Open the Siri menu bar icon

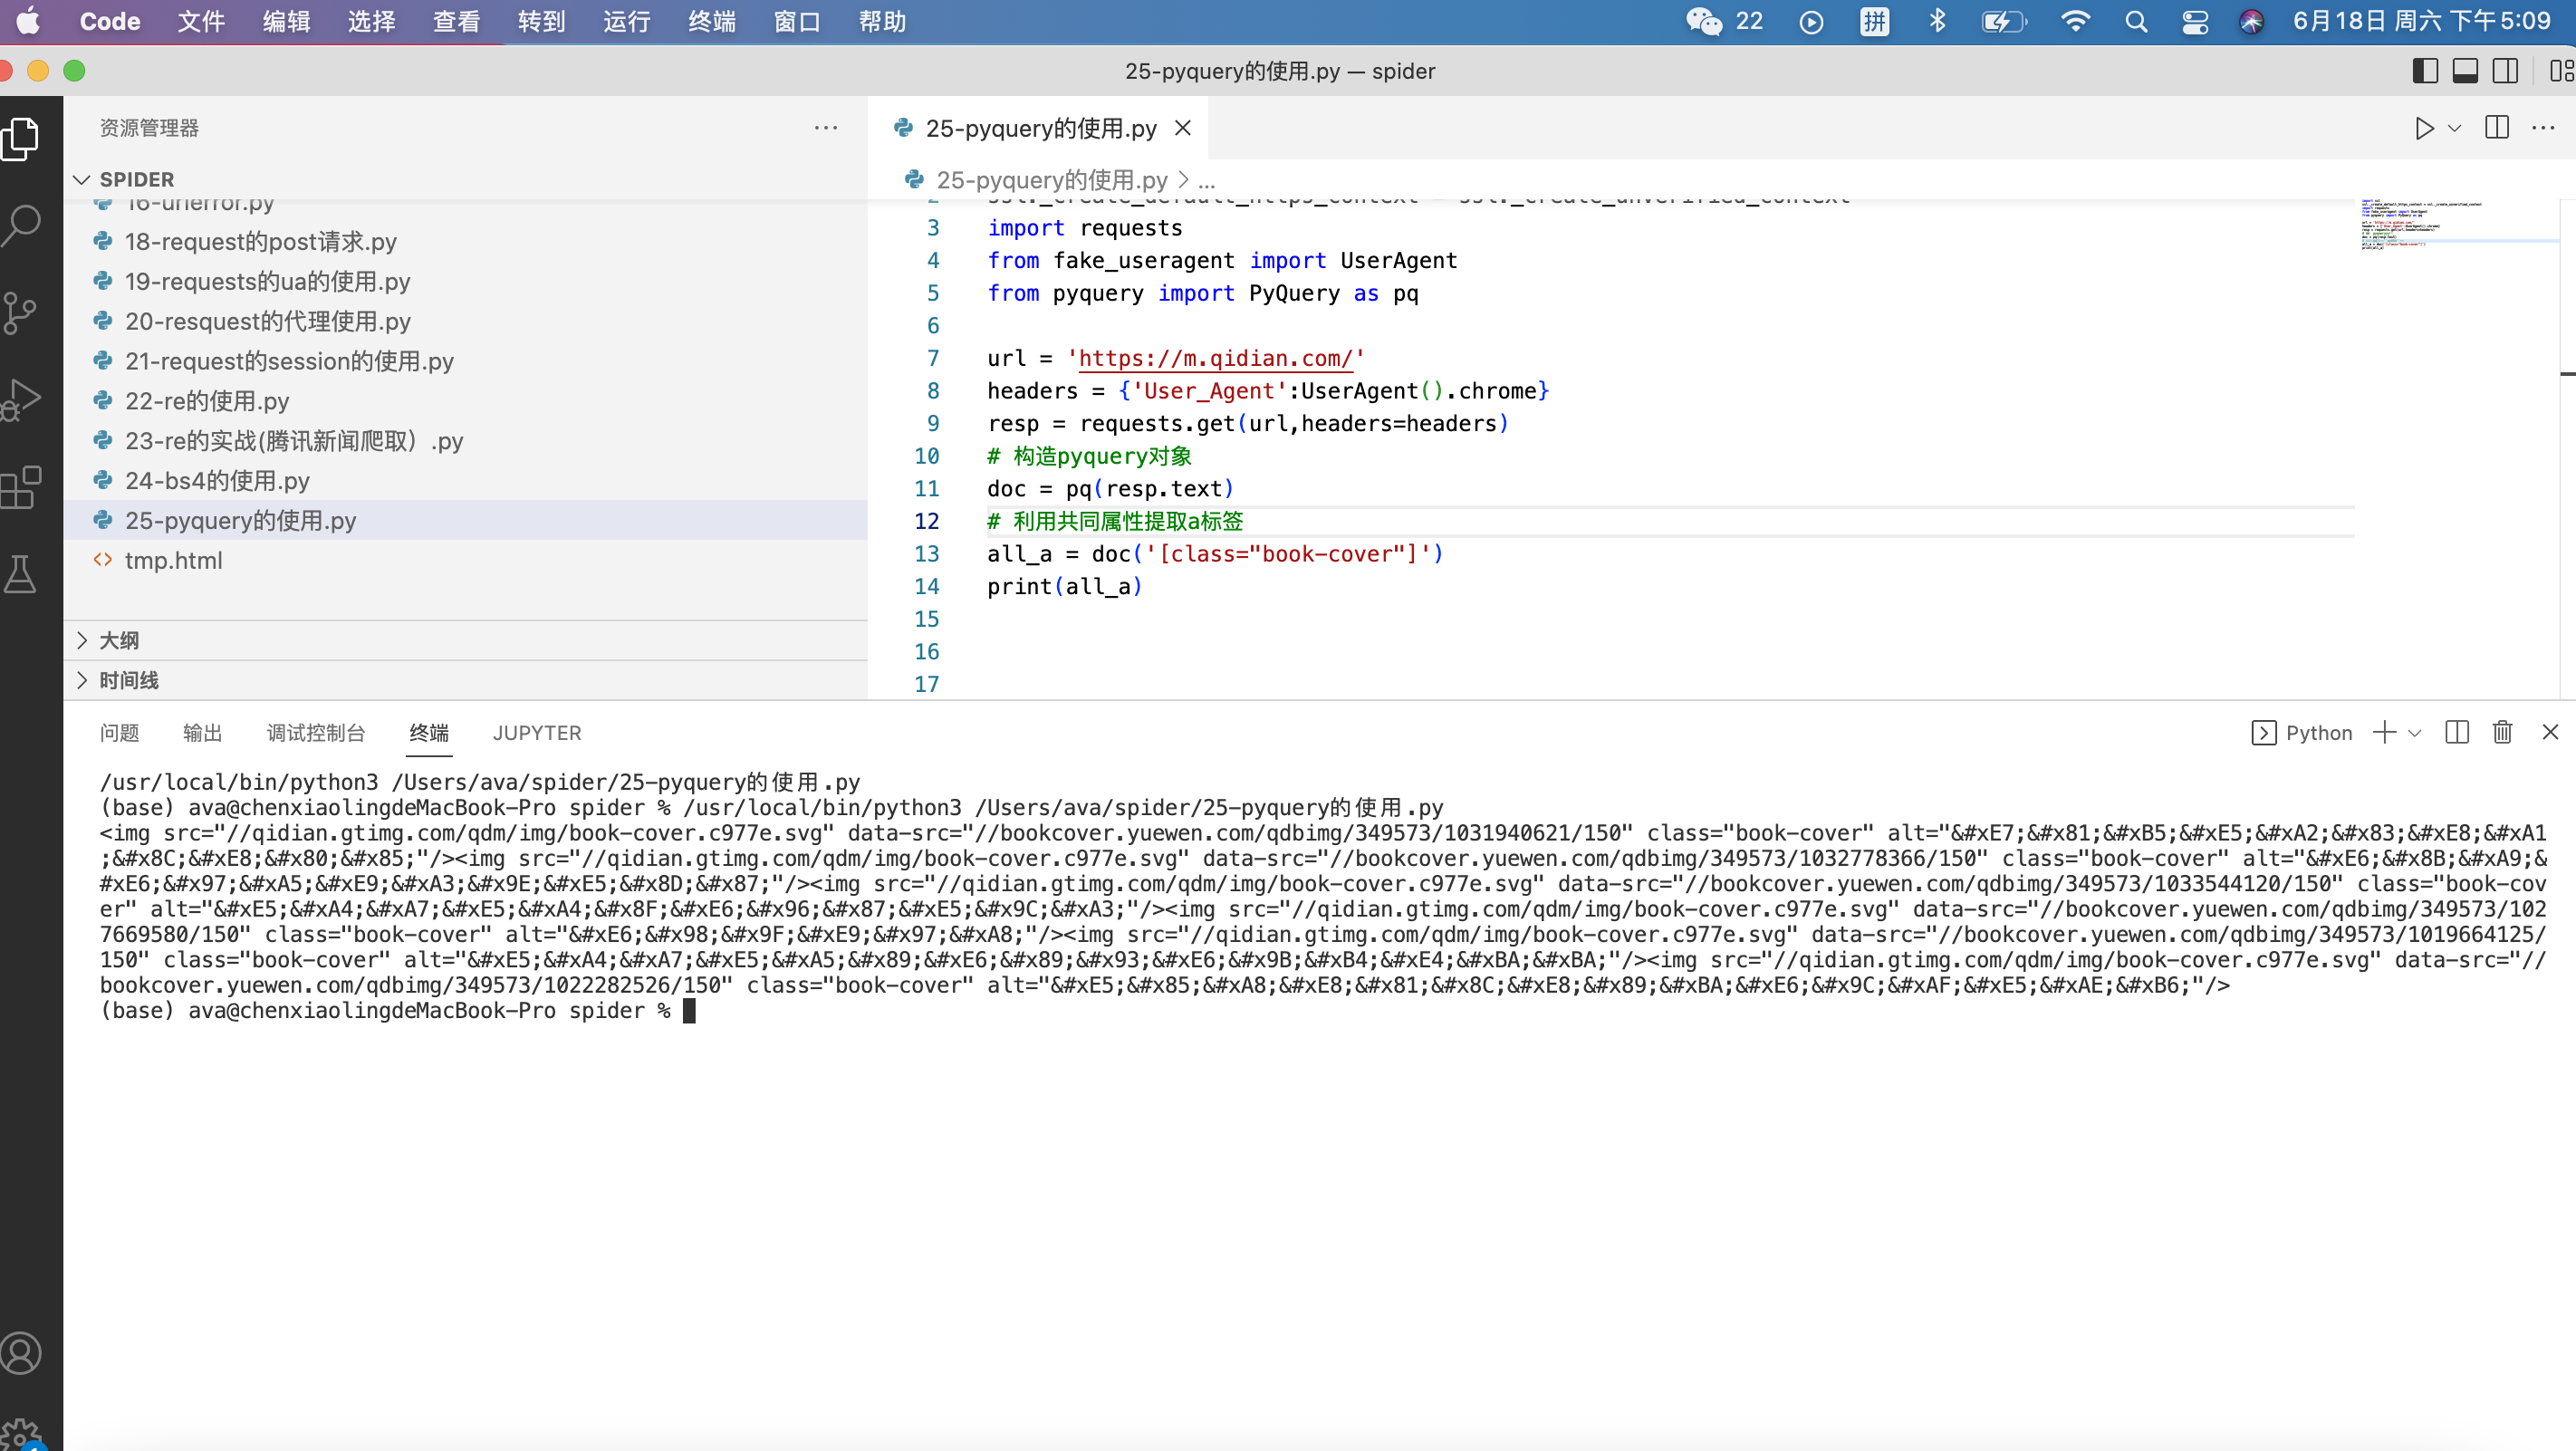2251,21
